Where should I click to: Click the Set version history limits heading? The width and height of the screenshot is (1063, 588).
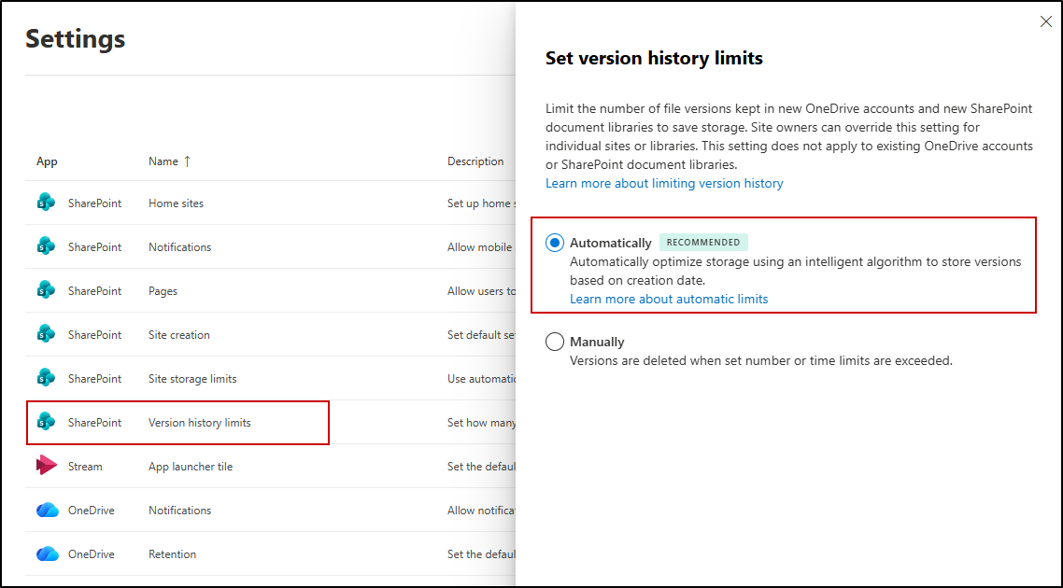click(654, 58)
